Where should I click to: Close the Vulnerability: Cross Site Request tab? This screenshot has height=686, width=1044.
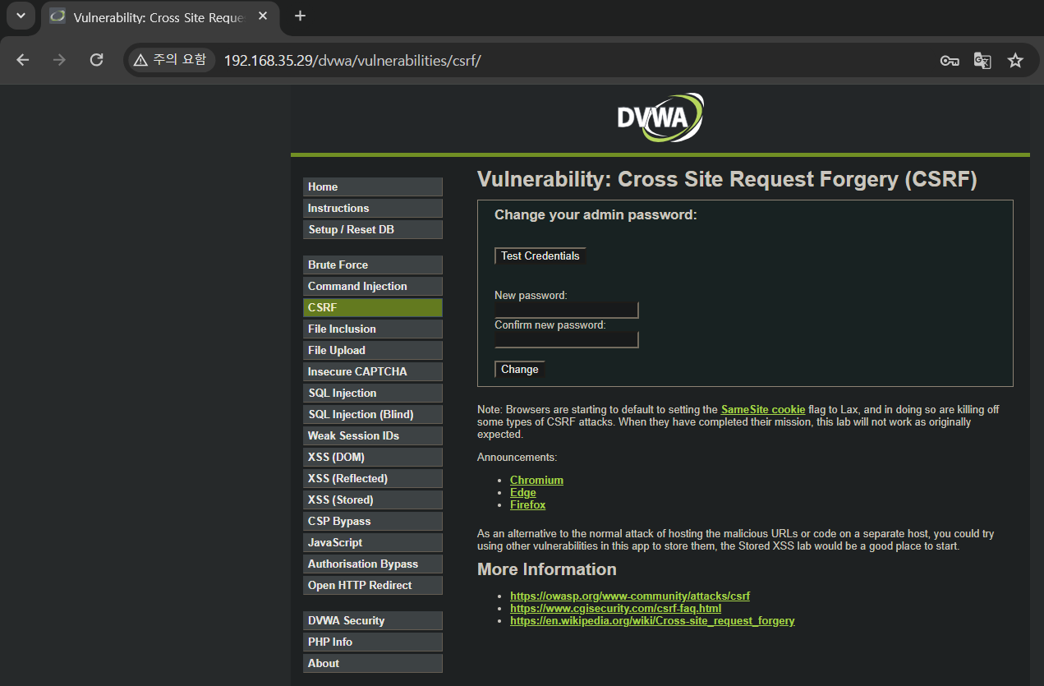(x=263, y=16)
